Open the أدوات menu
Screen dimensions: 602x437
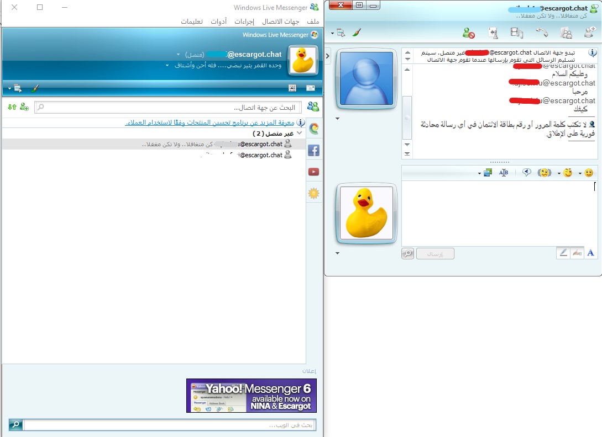219,22
